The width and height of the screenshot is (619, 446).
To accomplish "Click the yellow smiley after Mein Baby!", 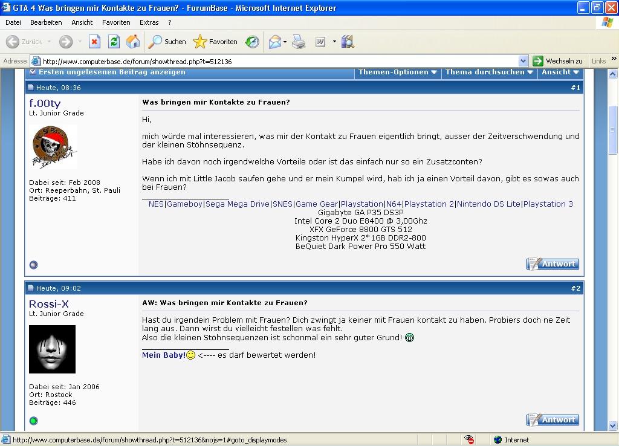I will 190,355.
